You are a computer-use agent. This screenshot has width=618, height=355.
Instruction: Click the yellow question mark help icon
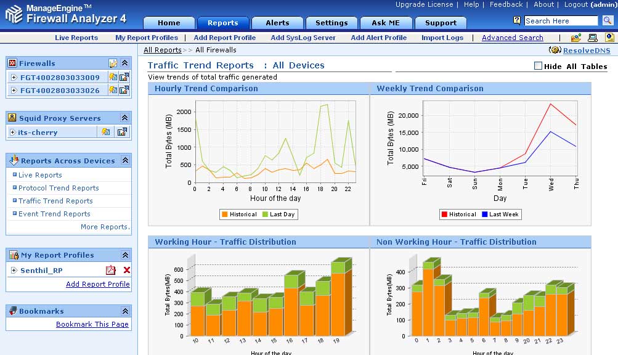(x=517, y=20)
